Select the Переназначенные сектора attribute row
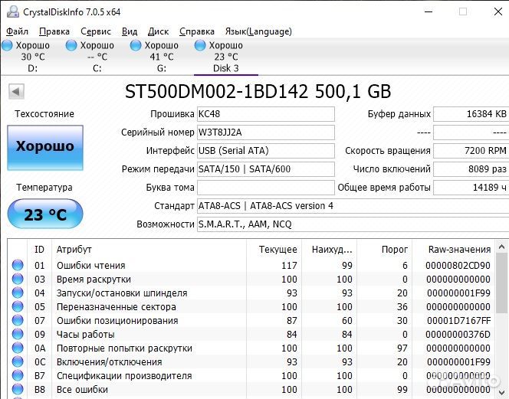Screen dimensions: 509x399 pos(251,307)
